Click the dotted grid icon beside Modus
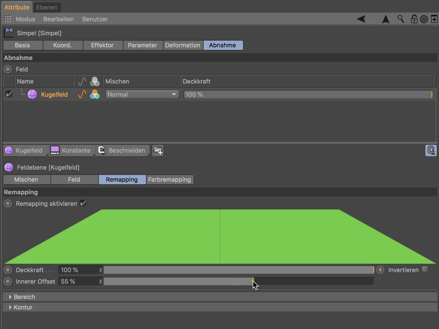Image resolution: width=439 pixels, height=329 pixels. (x=8, y=19)
